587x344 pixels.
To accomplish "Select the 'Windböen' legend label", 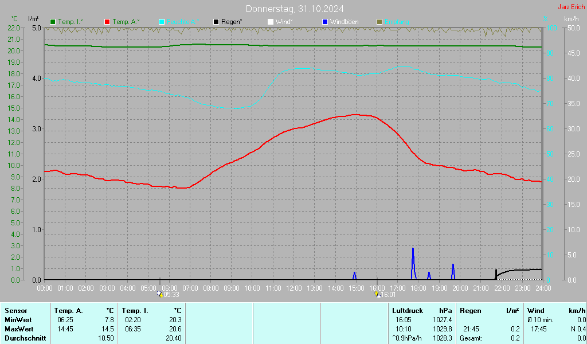I will click(344, 22).
